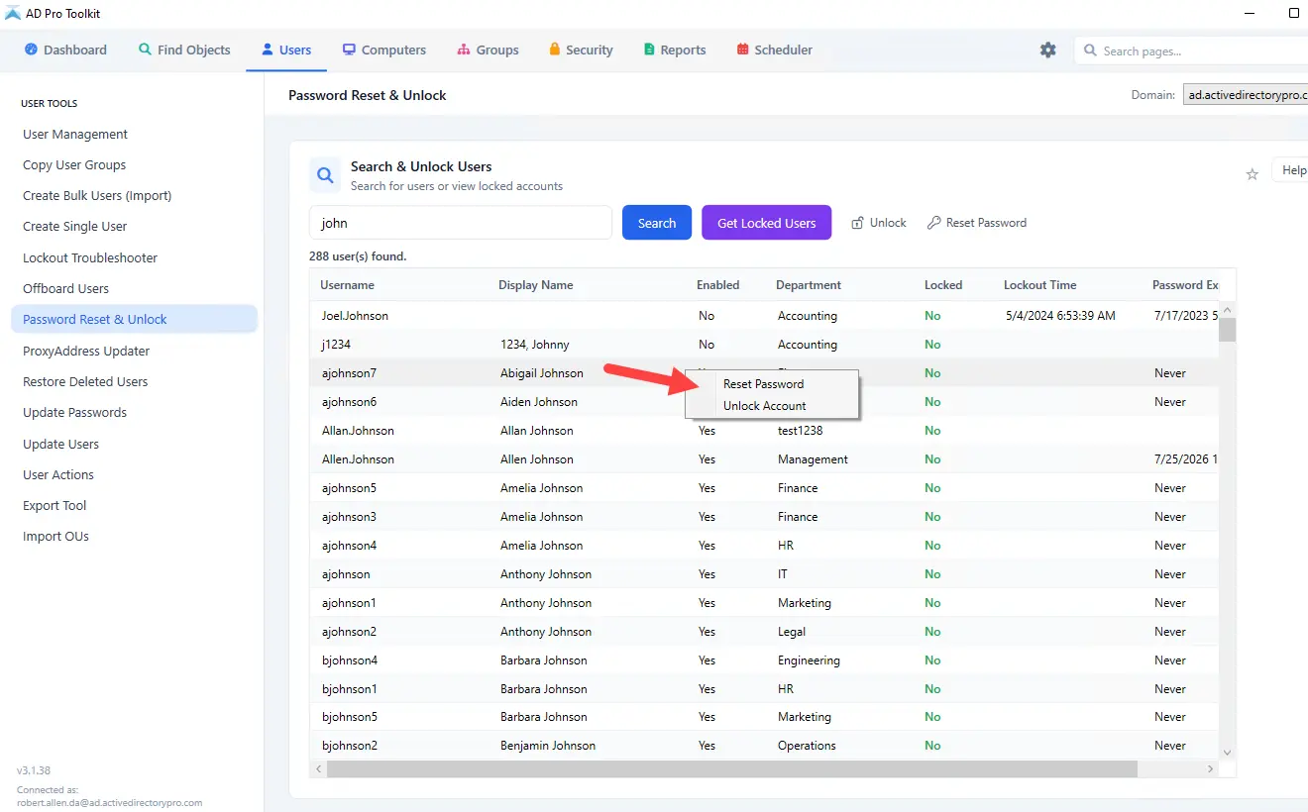The width and height of the screenshot is (1308, 812).
Task: Go to the Computers tab
Action: coord(384,50)
